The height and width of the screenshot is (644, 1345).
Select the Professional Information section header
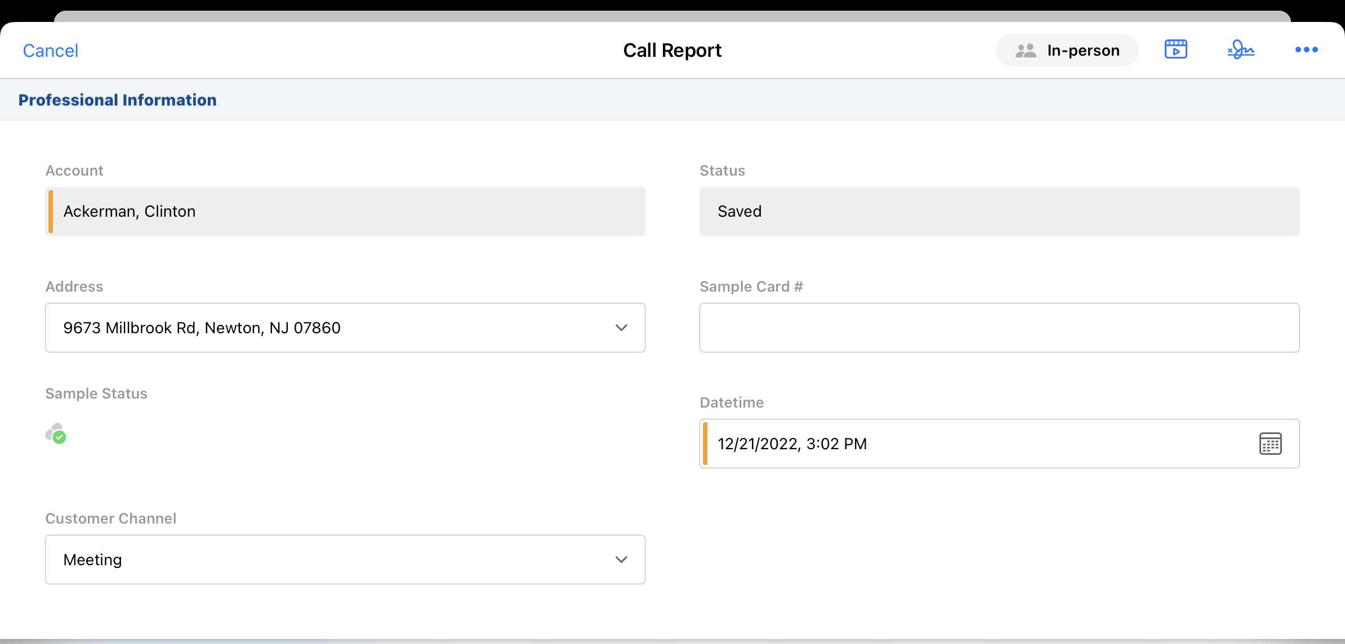117,100
